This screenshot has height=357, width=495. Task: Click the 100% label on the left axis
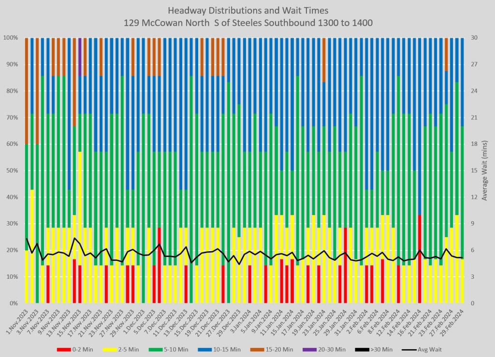coord(11,38)
